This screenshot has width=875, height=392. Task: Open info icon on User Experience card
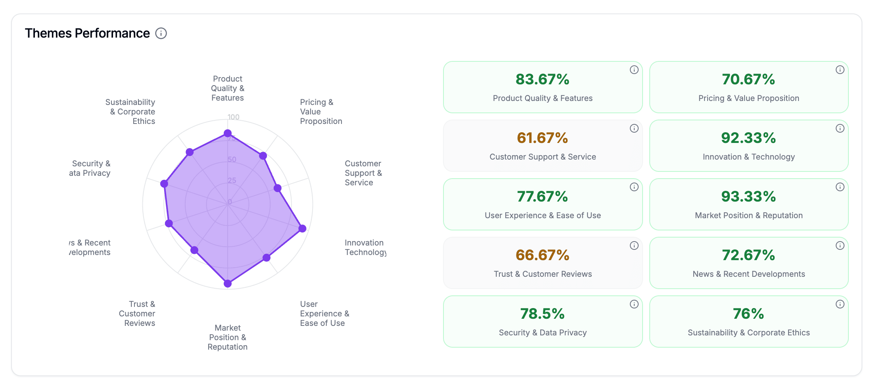coord(634,187)
